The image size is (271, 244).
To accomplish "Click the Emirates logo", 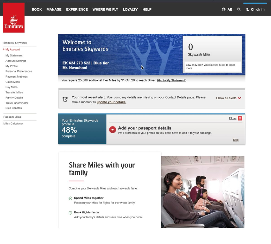I will pos(14,18).
